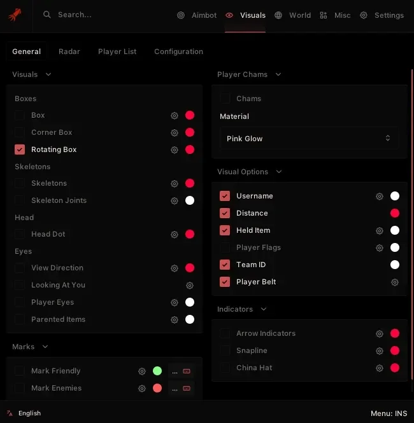Click Mark Enemies keybind keyboard icon
This screenshot has width=414, height=423.
(187, 389)
